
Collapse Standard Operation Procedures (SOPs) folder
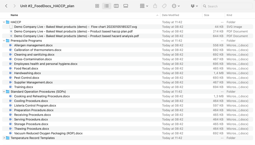pyautogui.click(x=4, y=91)
